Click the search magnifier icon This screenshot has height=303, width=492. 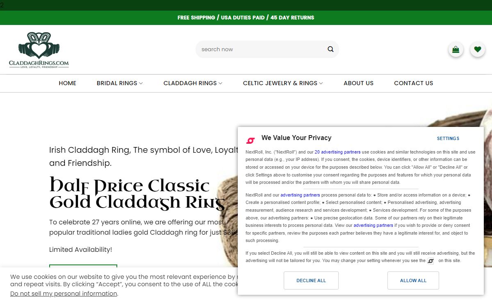[330, 49]
